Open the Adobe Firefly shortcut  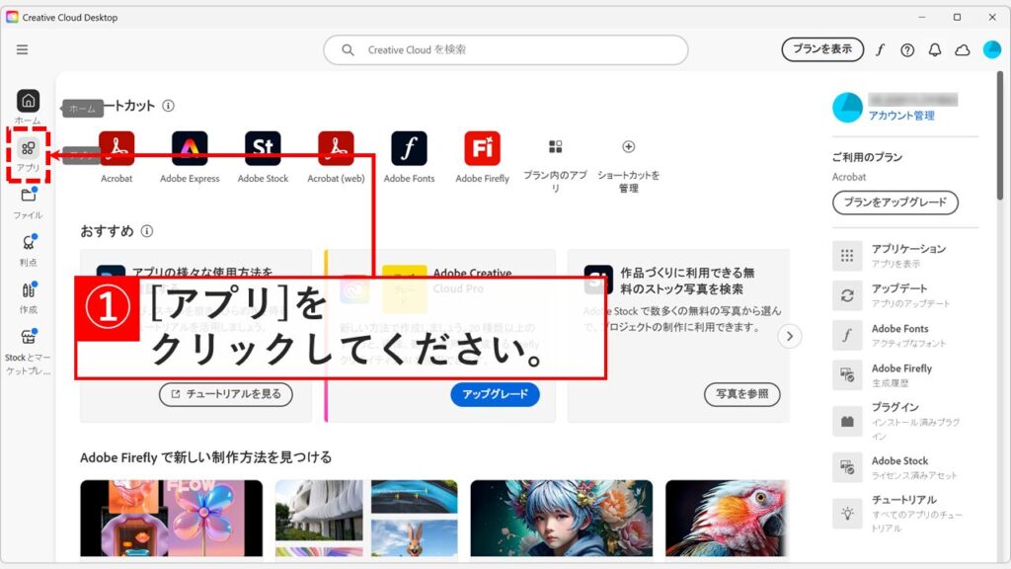482,157
